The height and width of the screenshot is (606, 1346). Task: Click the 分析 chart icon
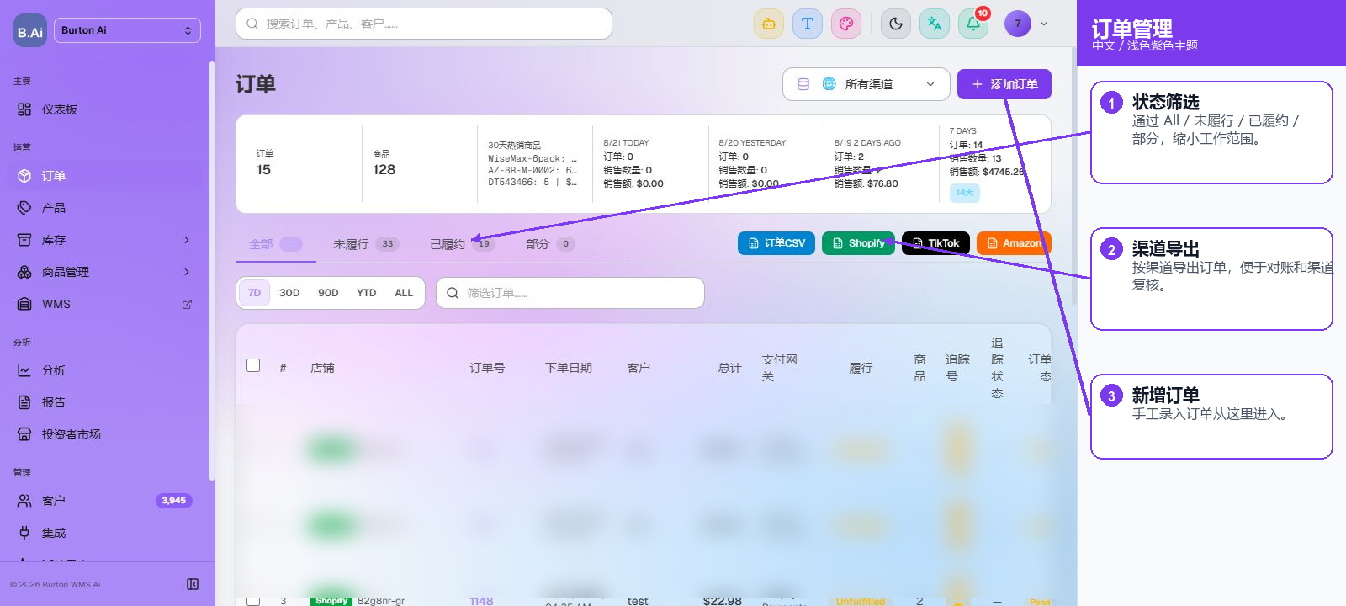point(24,370)
